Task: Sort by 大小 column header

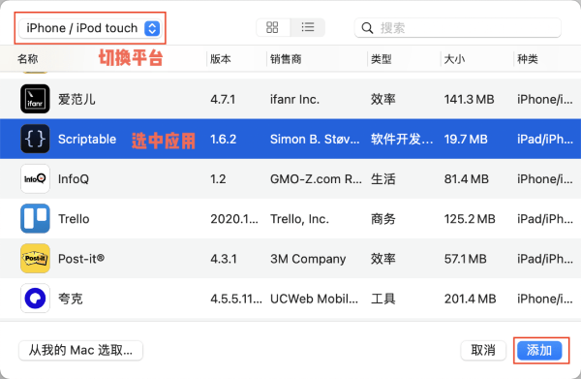Action: [455, 59]
